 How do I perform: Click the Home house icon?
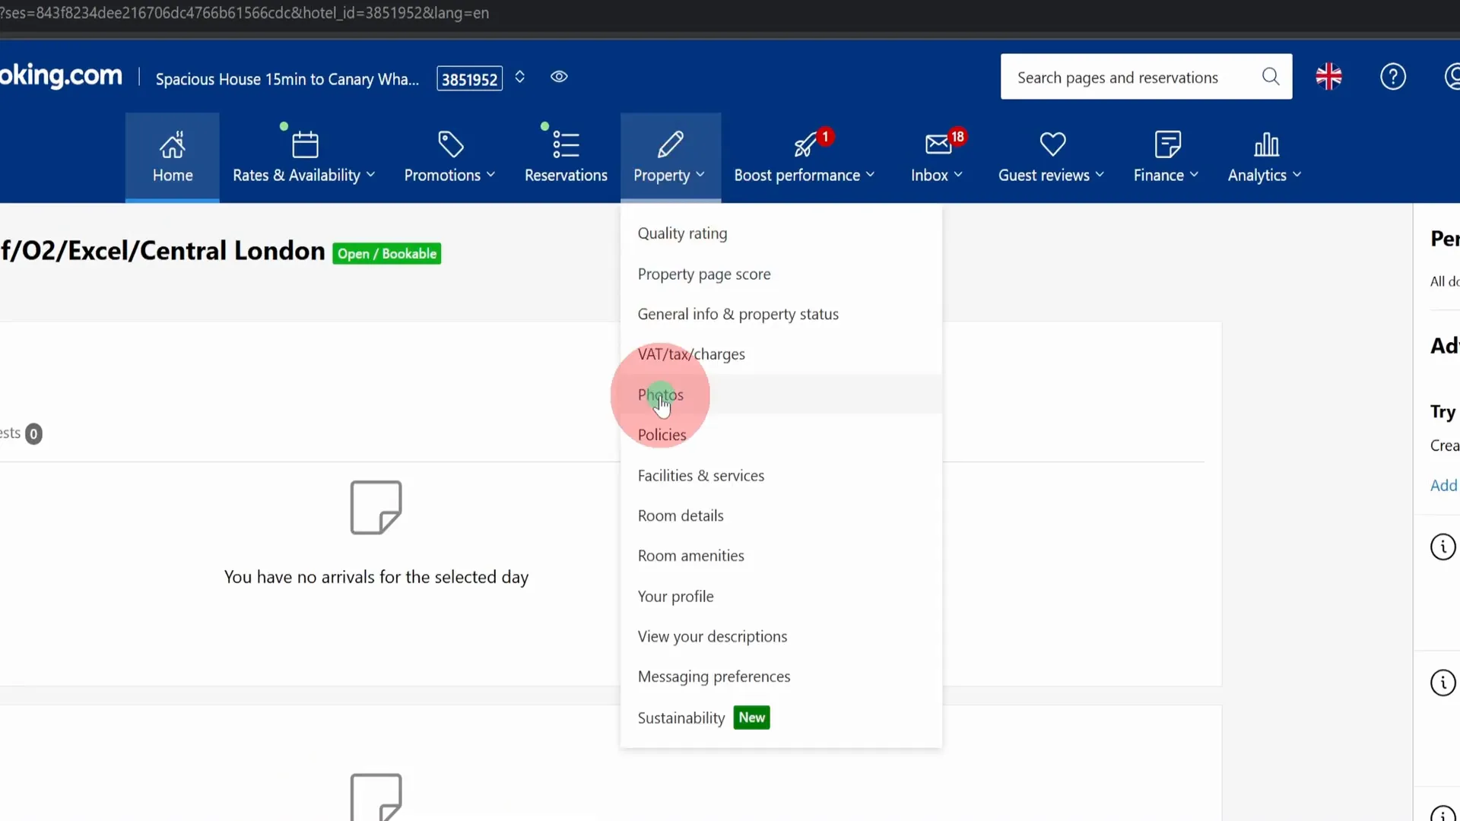pyautogui.click(x=172, y=144)
